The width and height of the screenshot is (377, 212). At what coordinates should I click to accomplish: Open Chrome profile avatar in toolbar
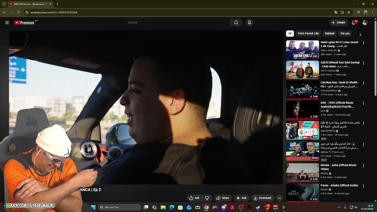click(366, 12)
